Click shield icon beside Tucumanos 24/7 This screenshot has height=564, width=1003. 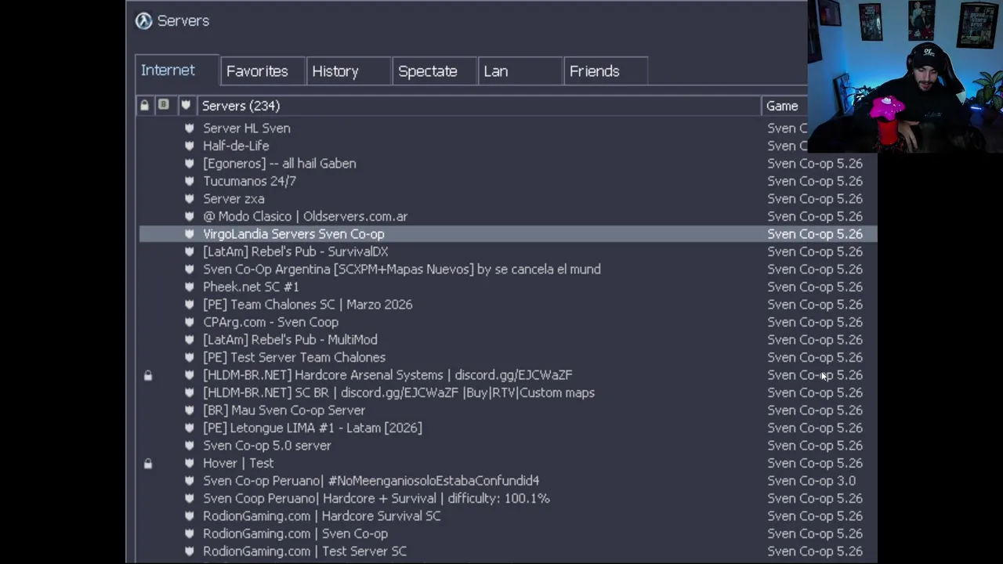pyautogui.click(x=189, y=181)
